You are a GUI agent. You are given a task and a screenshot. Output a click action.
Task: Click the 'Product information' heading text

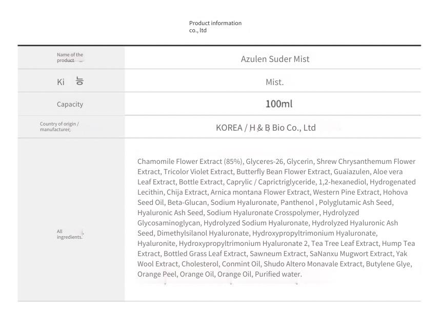click(215, 23)
